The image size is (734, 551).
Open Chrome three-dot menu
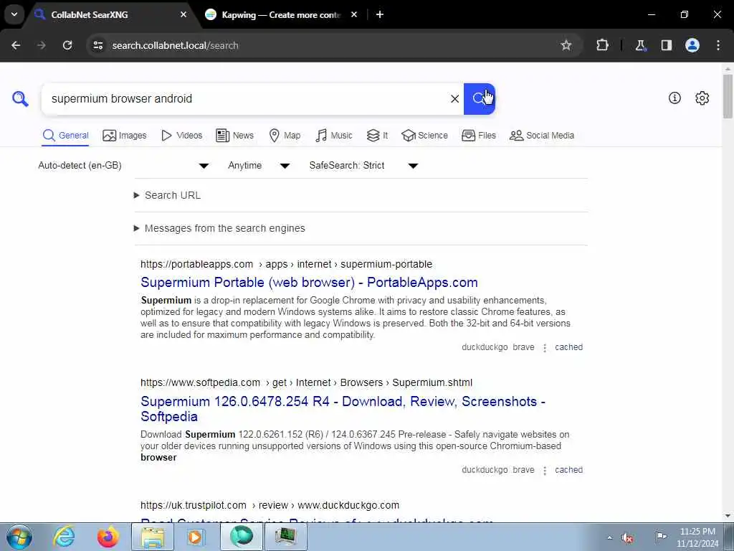point(718,45)
